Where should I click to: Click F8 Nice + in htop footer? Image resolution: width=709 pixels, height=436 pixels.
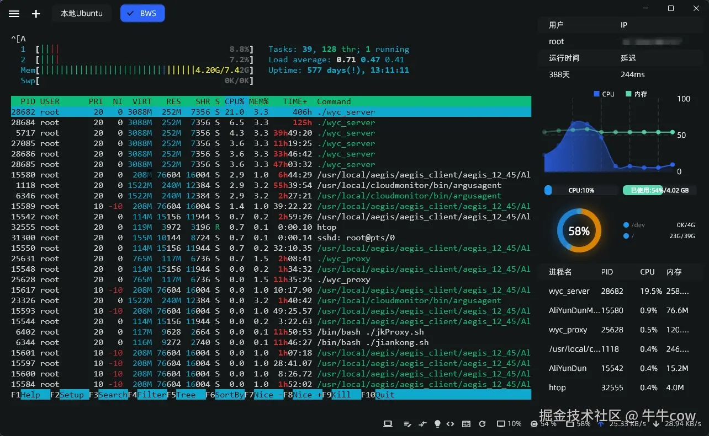pyautogui.click(x=303, y=395)
